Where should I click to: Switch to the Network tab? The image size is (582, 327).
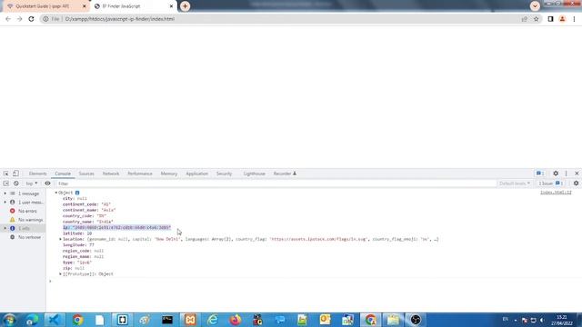pos(111,173)
